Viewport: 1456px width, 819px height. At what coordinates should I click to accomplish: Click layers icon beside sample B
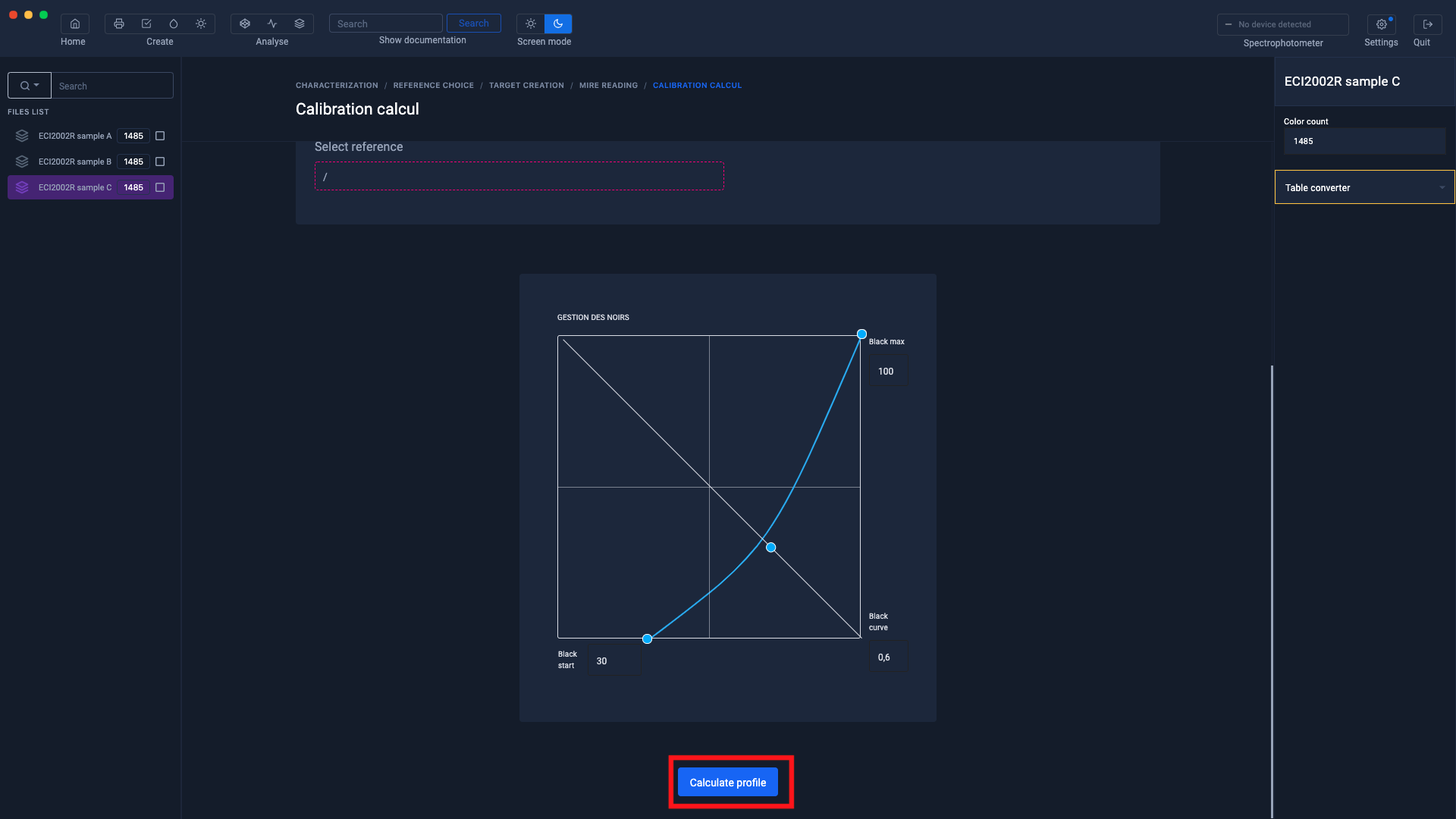coord(22,162)
